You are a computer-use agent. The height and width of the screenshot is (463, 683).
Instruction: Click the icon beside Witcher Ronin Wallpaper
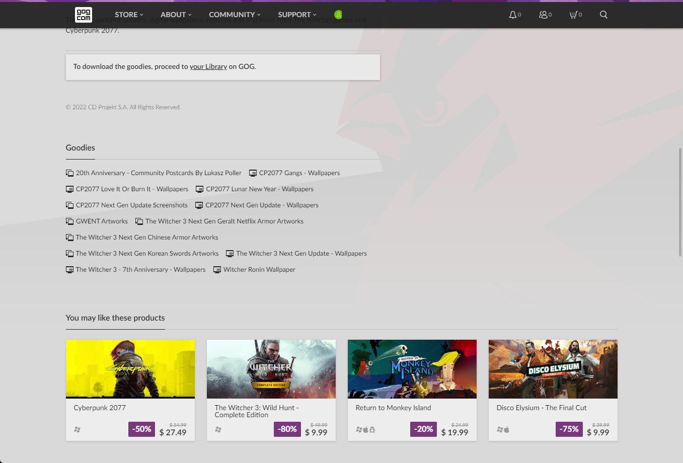click(217, 270)
